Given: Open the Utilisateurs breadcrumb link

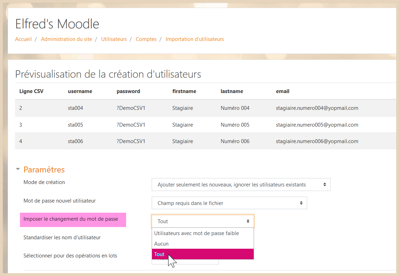Looking at the screenshot, I should coord(114,39).
